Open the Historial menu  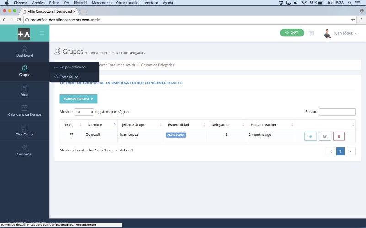[81, 3]
